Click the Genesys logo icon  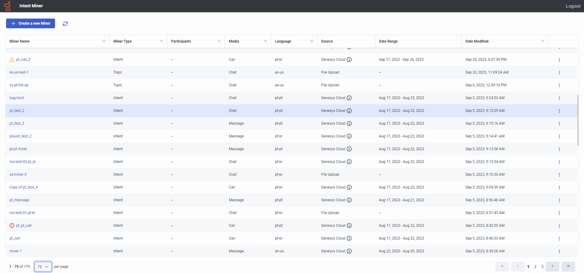(7, 6)
